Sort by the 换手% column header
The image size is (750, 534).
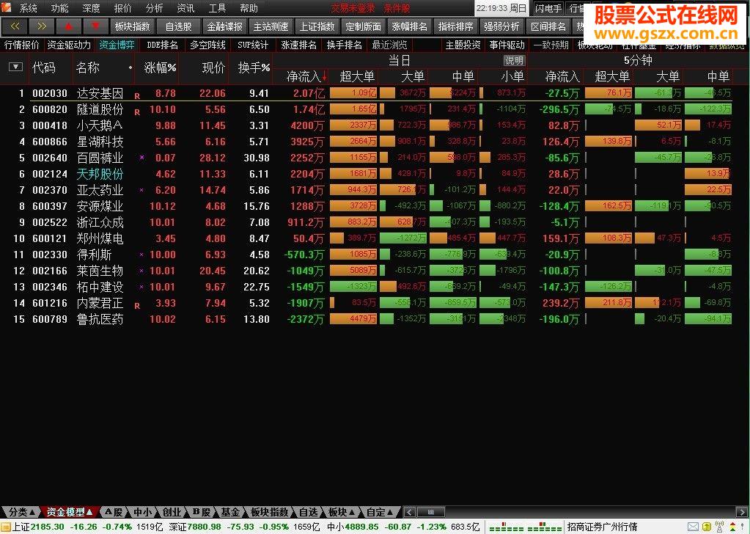pos(254,68)
